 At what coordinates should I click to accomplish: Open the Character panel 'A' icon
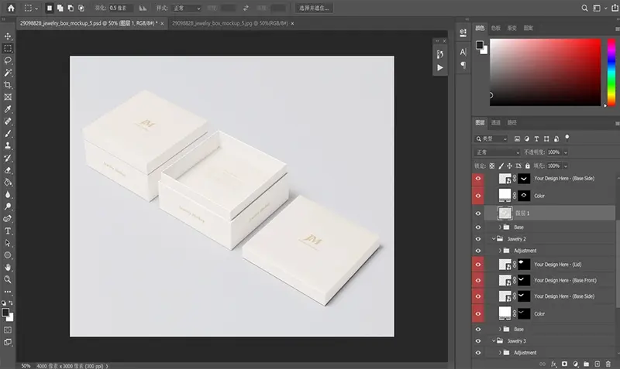463,52
